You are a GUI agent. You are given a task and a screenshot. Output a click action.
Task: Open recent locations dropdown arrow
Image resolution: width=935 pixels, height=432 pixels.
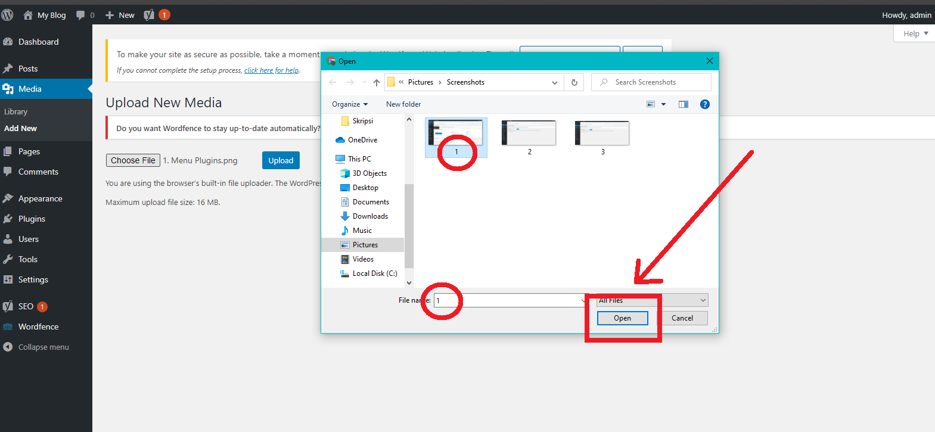365,82
